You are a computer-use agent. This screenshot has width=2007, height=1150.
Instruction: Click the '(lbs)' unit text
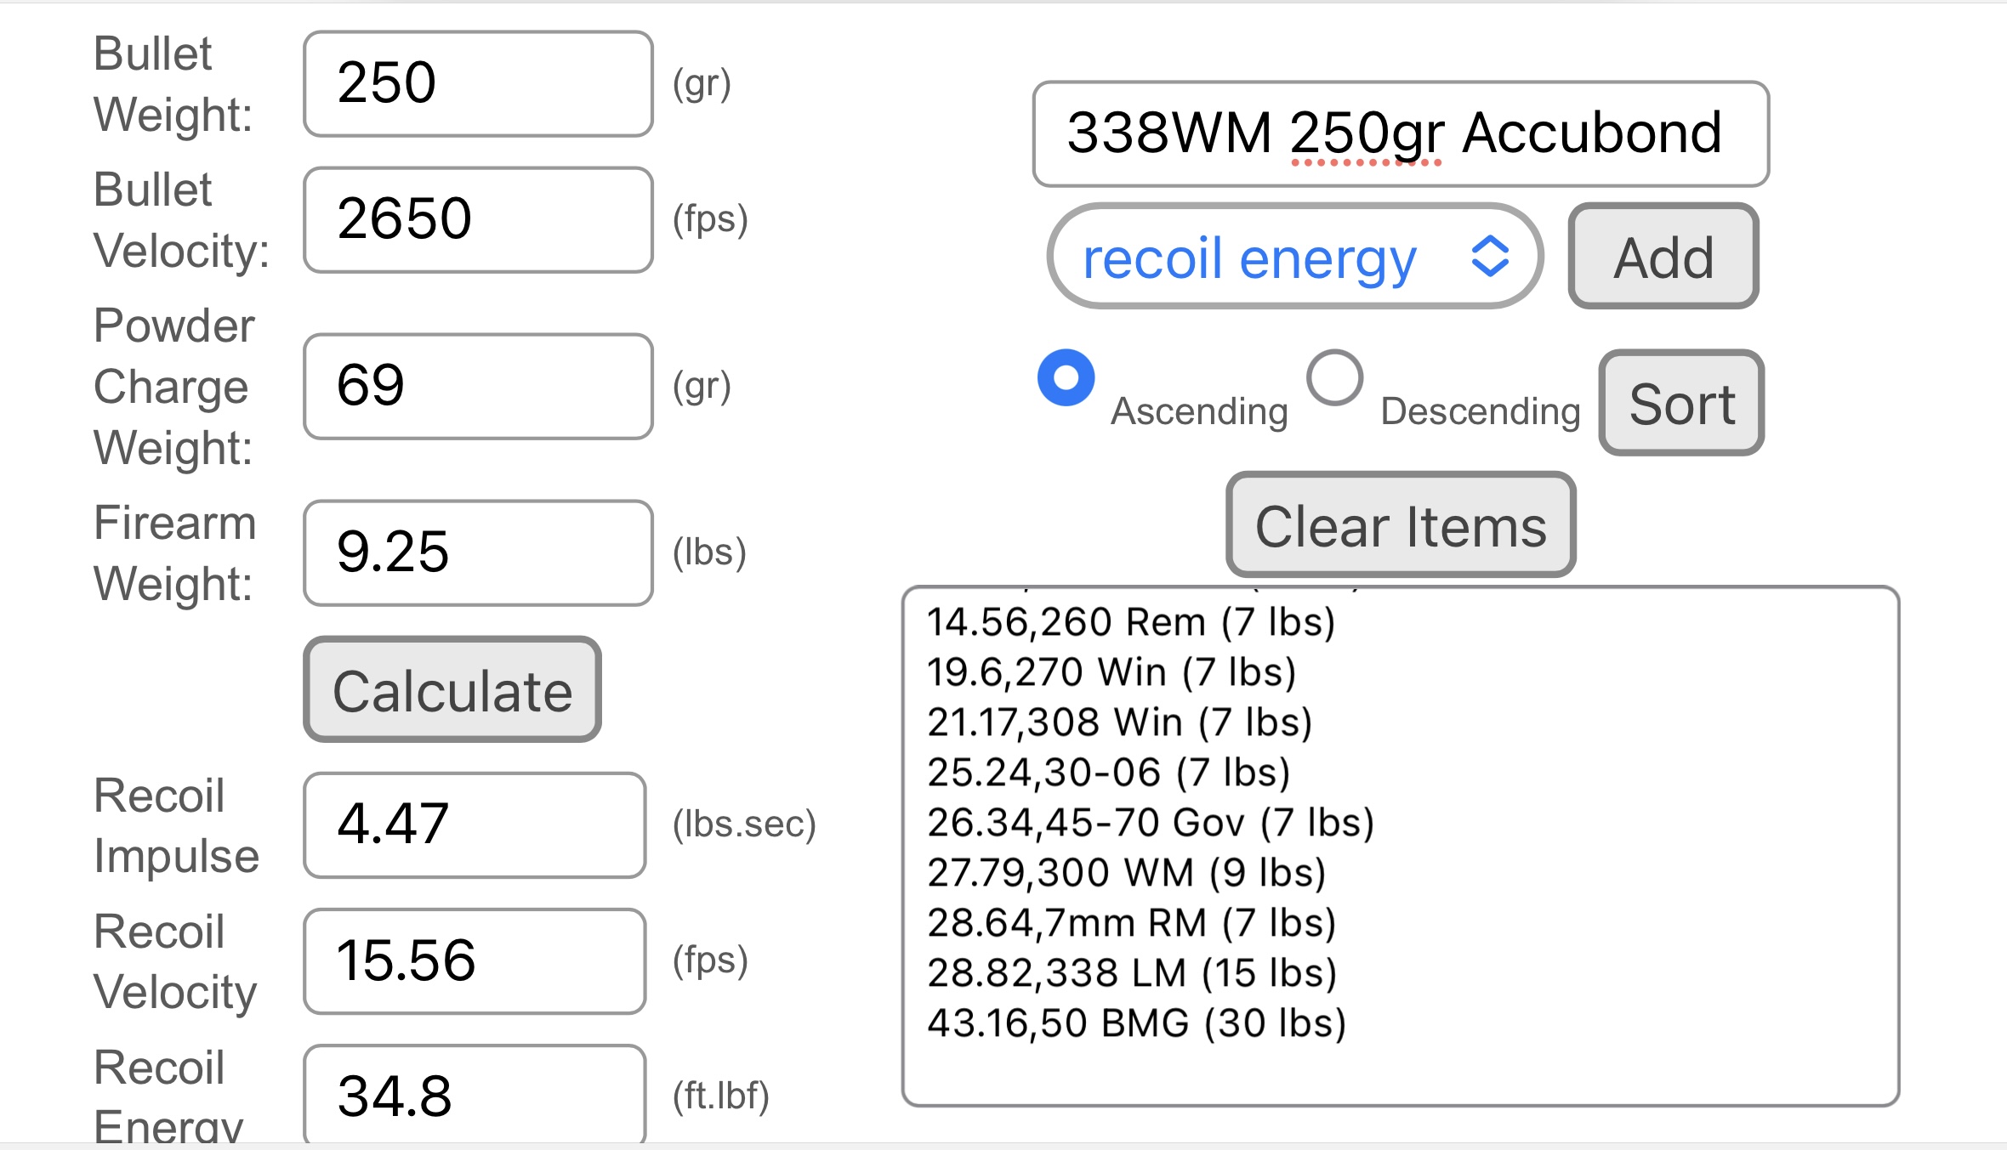[709, 552]
